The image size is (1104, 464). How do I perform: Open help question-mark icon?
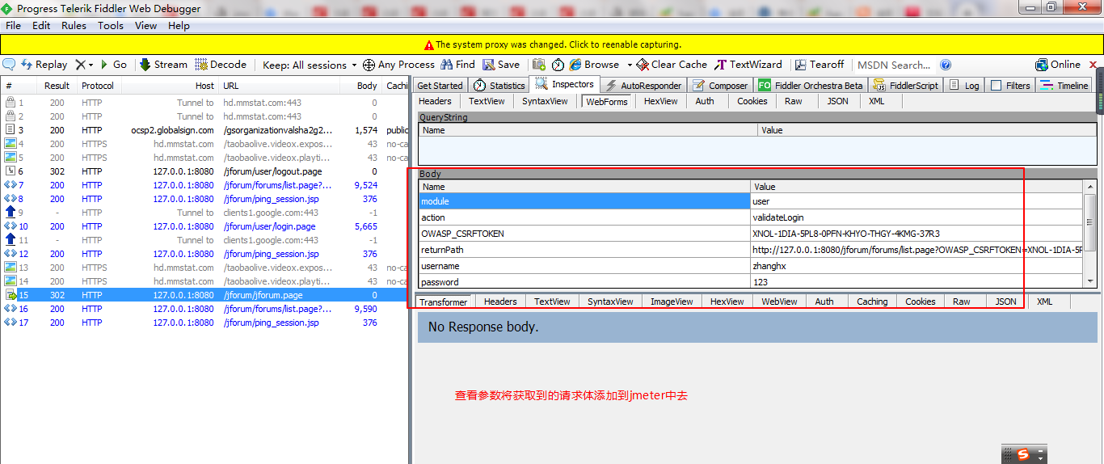click(x=946, y=65)
